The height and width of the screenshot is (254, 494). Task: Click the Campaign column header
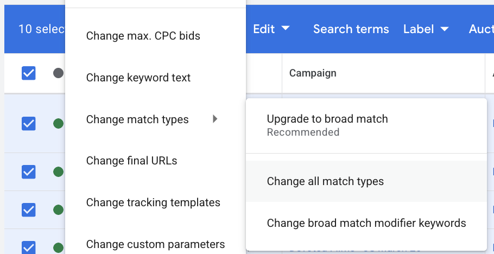313,73
